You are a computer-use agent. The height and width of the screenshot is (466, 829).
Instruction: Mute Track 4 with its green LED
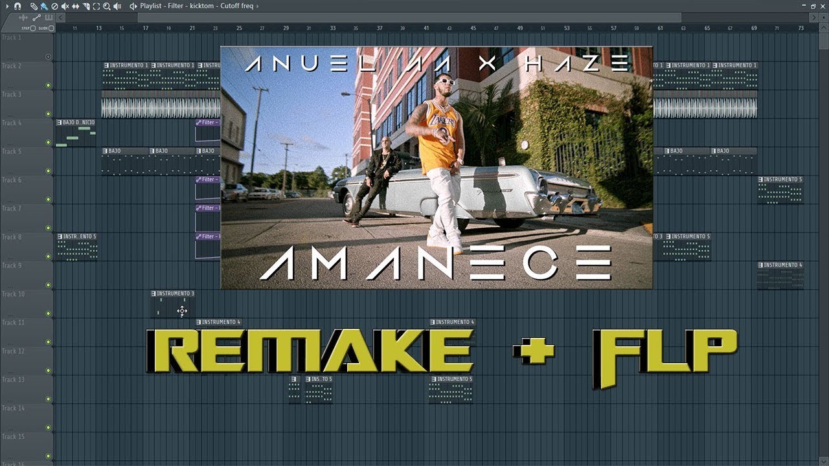48,142
